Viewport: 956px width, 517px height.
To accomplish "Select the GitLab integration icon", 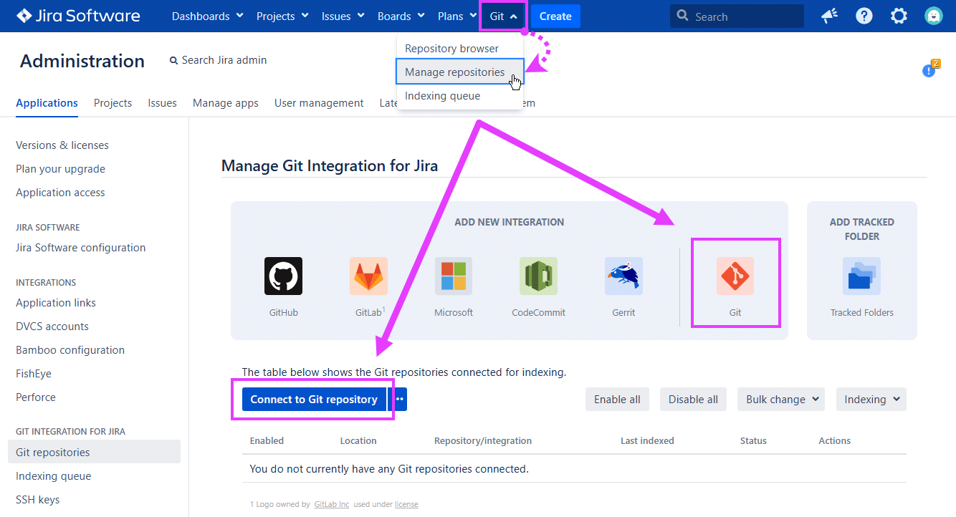I will pos(368,276).
